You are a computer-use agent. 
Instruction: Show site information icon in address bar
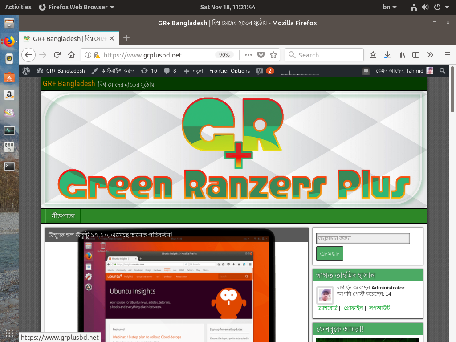(x=88, y=55)
